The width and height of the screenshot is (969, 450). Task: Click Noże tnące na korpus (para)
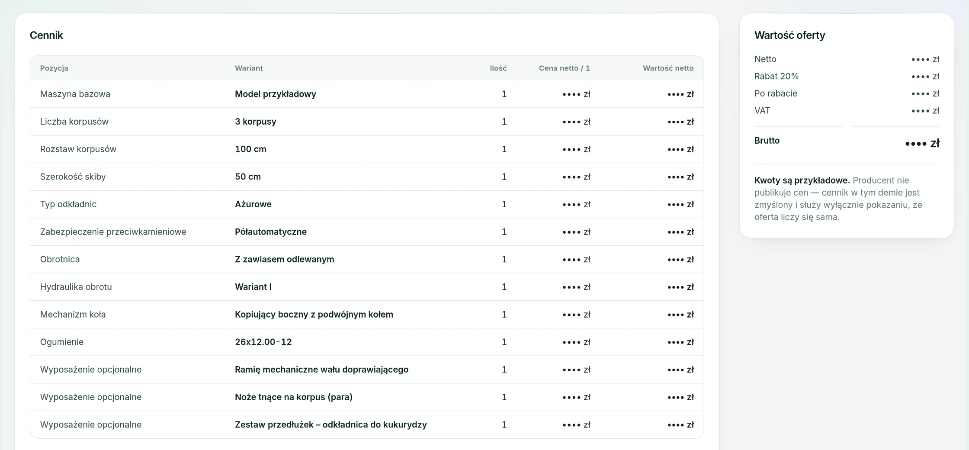[294, 397]
